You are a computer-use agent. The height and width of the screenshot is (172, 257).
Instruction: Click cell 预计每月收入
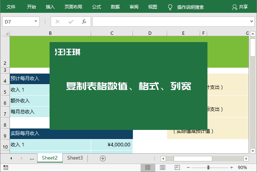click(x=30, y=79)
